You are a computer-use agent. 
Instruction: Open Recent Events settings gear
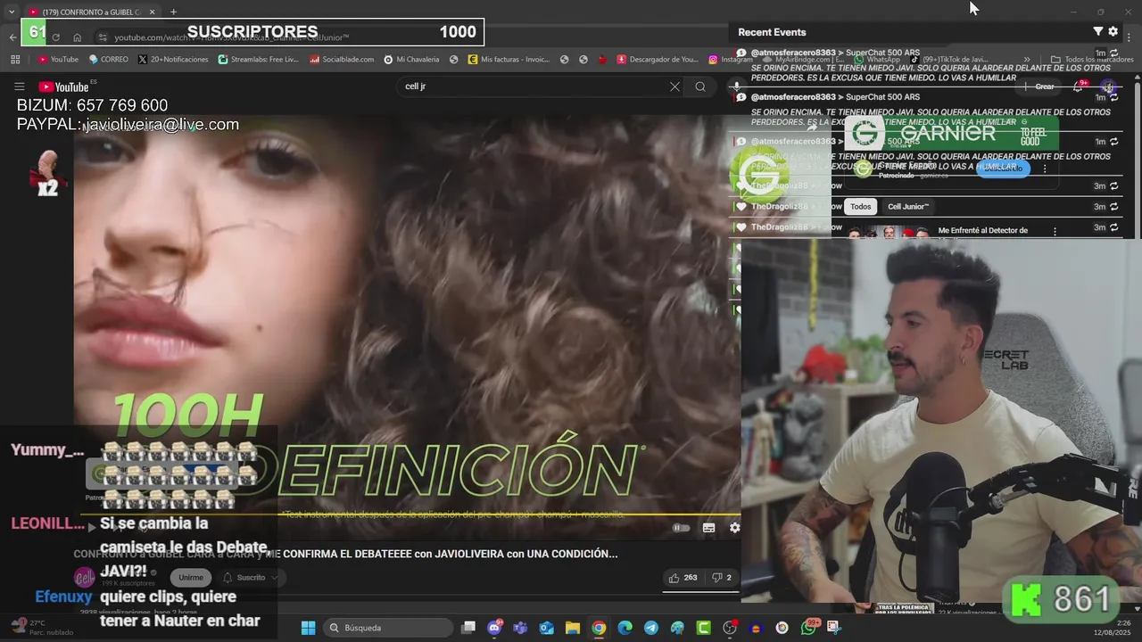click(x=1113, y=31)
